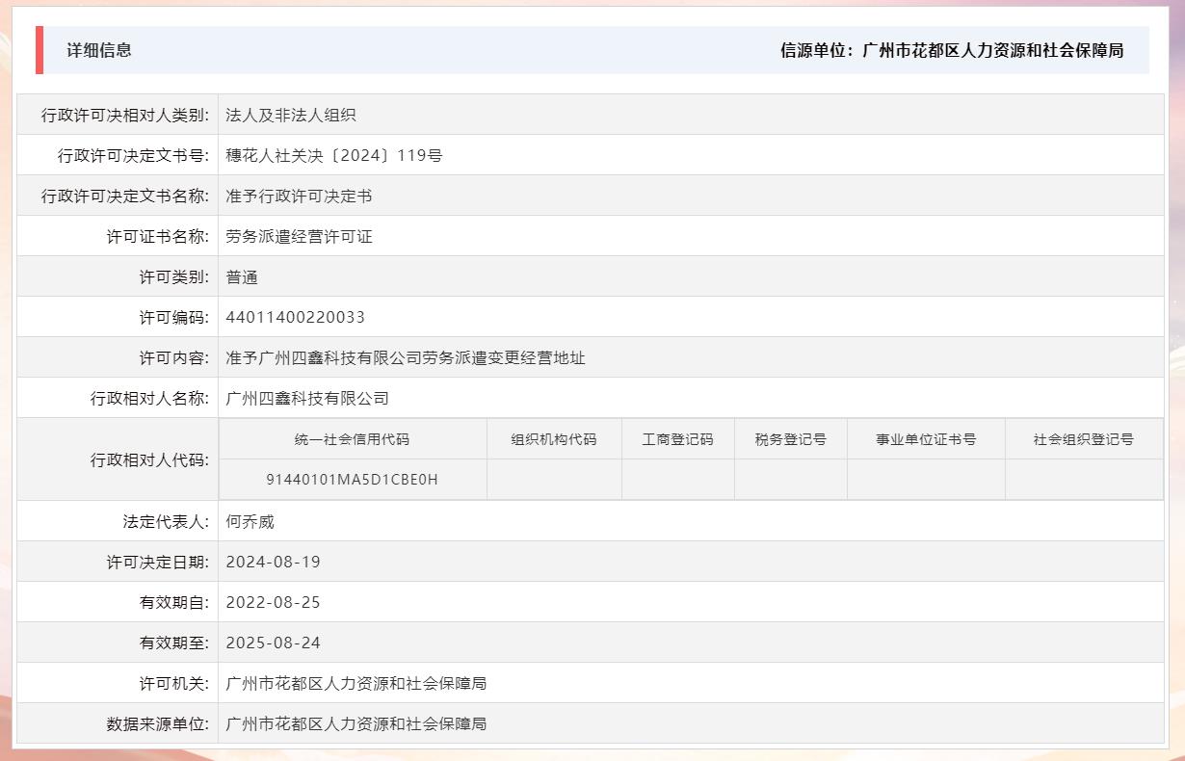Select document number 穗花人社关决〔2024〕119号

(334, 155)
